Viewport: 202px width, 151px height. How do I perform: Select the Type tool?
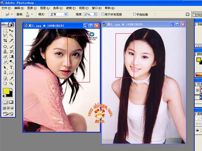click(x=11, y=67)
